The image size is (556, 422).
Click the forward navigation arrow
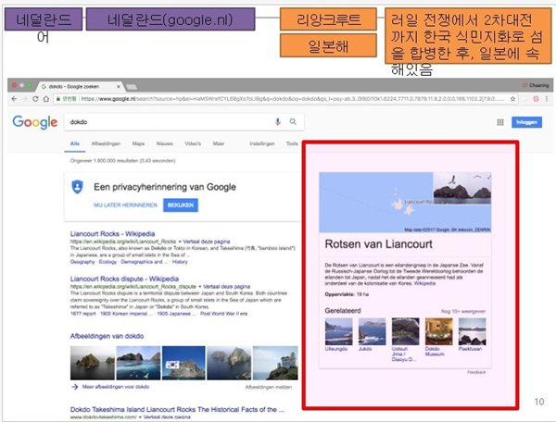click(24, 99)
